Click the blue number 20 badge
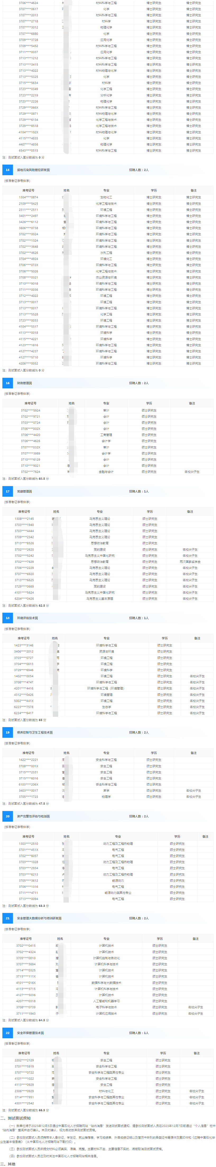216x1167 pixels. click(8, 816)
